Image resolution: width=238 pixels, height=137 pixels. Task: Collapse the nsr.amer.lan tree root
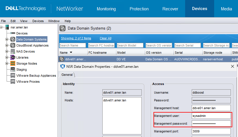click(1, 27)
